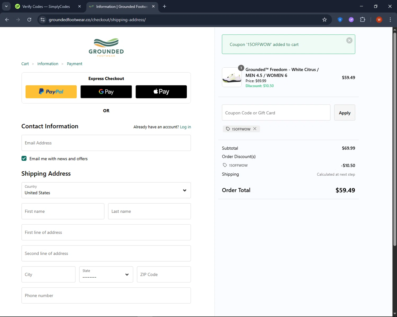Click the browser address bar URL
Screen dimensions: 397x317
click(97, 20)
